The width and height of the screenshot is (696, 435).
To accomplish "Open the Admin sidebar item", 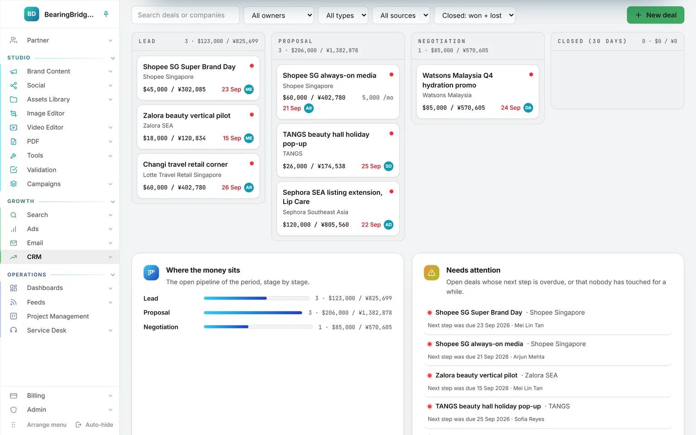I will click(x=60, y=410).
